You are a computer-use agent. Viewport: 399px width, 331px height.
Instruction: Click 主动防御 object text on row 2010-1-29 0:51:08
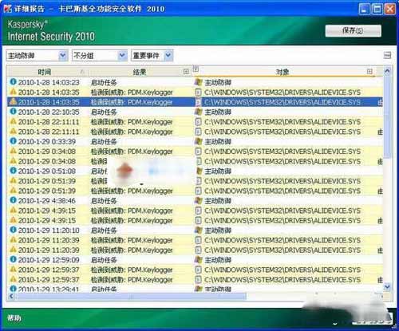click(x=218, y=171)
